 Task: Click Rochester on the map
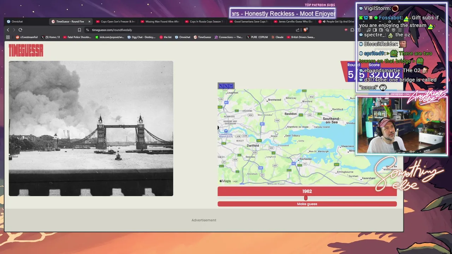(x=305, y=159)
